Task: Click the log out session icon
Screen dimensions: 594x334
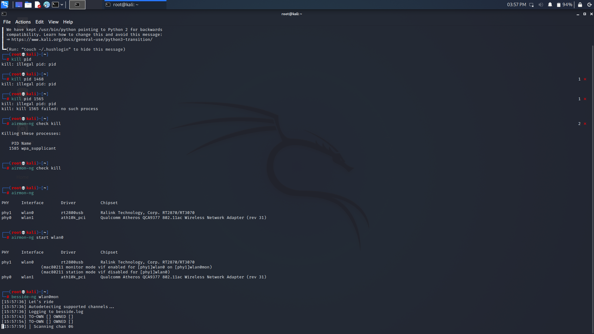Action: click(x=589, y=5)
